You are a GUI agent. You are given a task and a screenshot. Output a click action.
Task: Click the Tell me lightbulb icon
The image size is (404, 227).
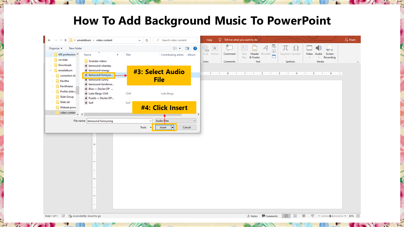220,40
